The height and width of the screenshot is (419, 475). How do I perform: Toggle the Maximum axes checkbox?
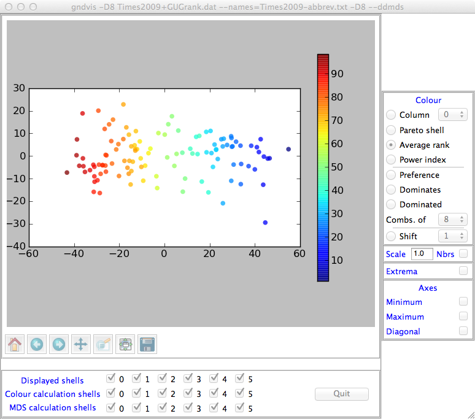463,317
